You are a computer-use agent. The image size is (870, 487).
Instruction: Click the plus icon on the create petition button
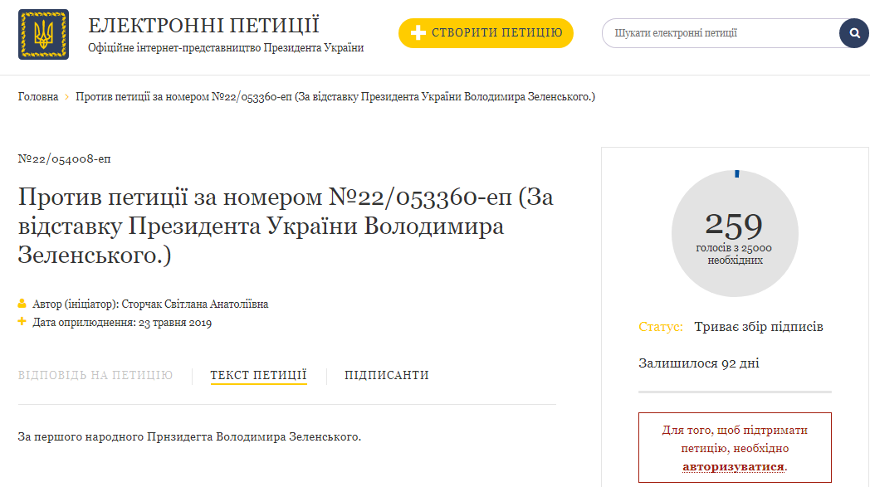[x=418, y=33]
